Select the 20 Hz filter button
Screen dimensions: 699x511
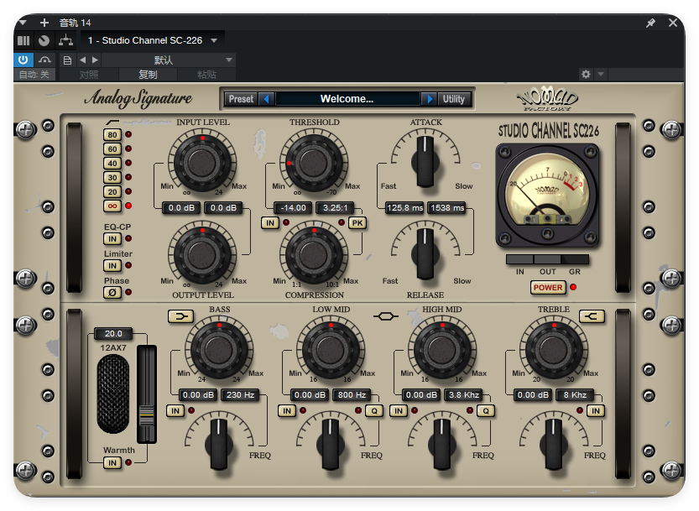(x=112, y=192)
